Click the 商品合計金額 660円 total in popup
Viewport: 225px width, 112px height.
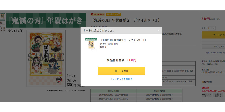[121, 60]
